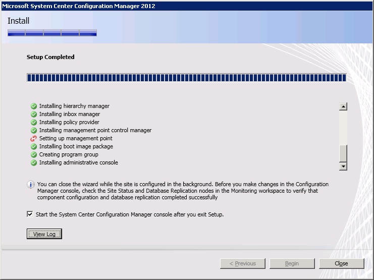
Task: Click the disabled Begin button
Action: point(292,263)
